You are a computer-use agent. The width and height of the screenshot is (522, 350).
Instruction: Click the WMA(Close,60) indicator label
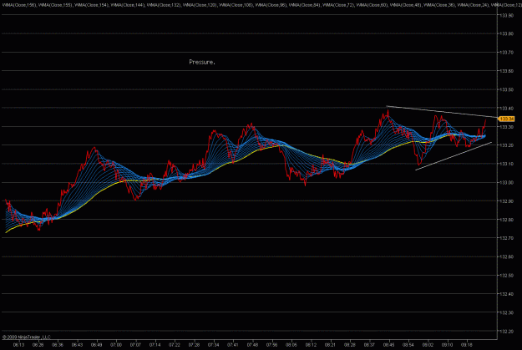372,5
